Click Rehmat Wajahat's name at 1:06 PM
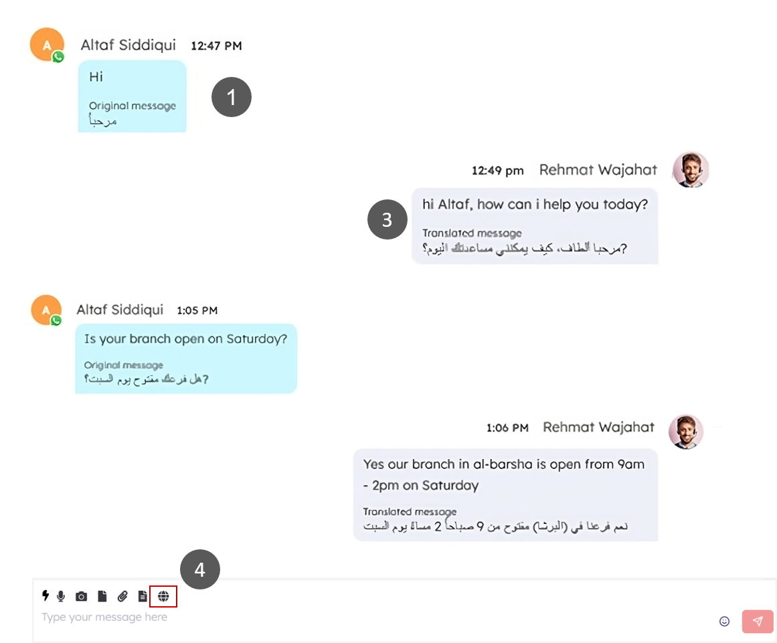 [598, 427]
